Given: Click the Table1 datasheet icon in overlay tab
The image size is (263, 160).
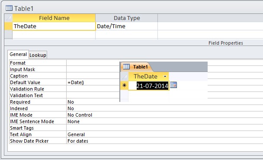Looking at the screenshot, I should 126,66.
